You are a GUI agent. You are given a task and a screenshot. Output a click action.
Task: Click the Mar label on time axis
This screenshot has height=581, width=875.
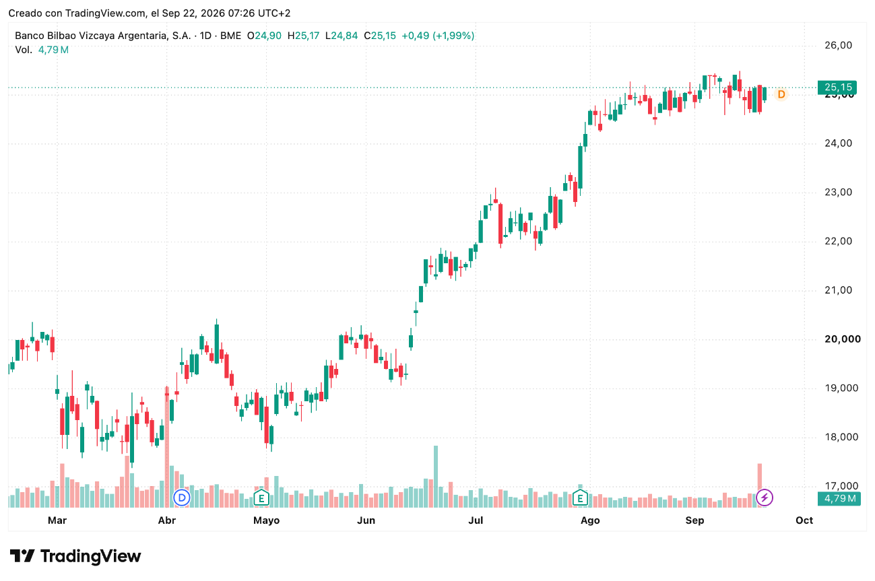57,520
